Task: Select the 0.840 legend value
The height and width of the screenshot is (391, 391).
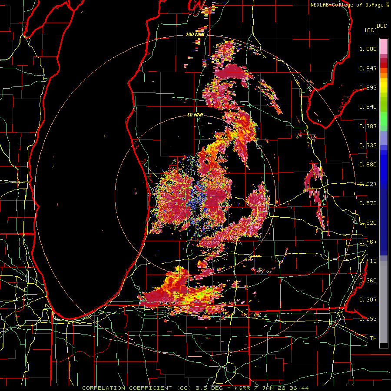Action: (x=368, y=107)
